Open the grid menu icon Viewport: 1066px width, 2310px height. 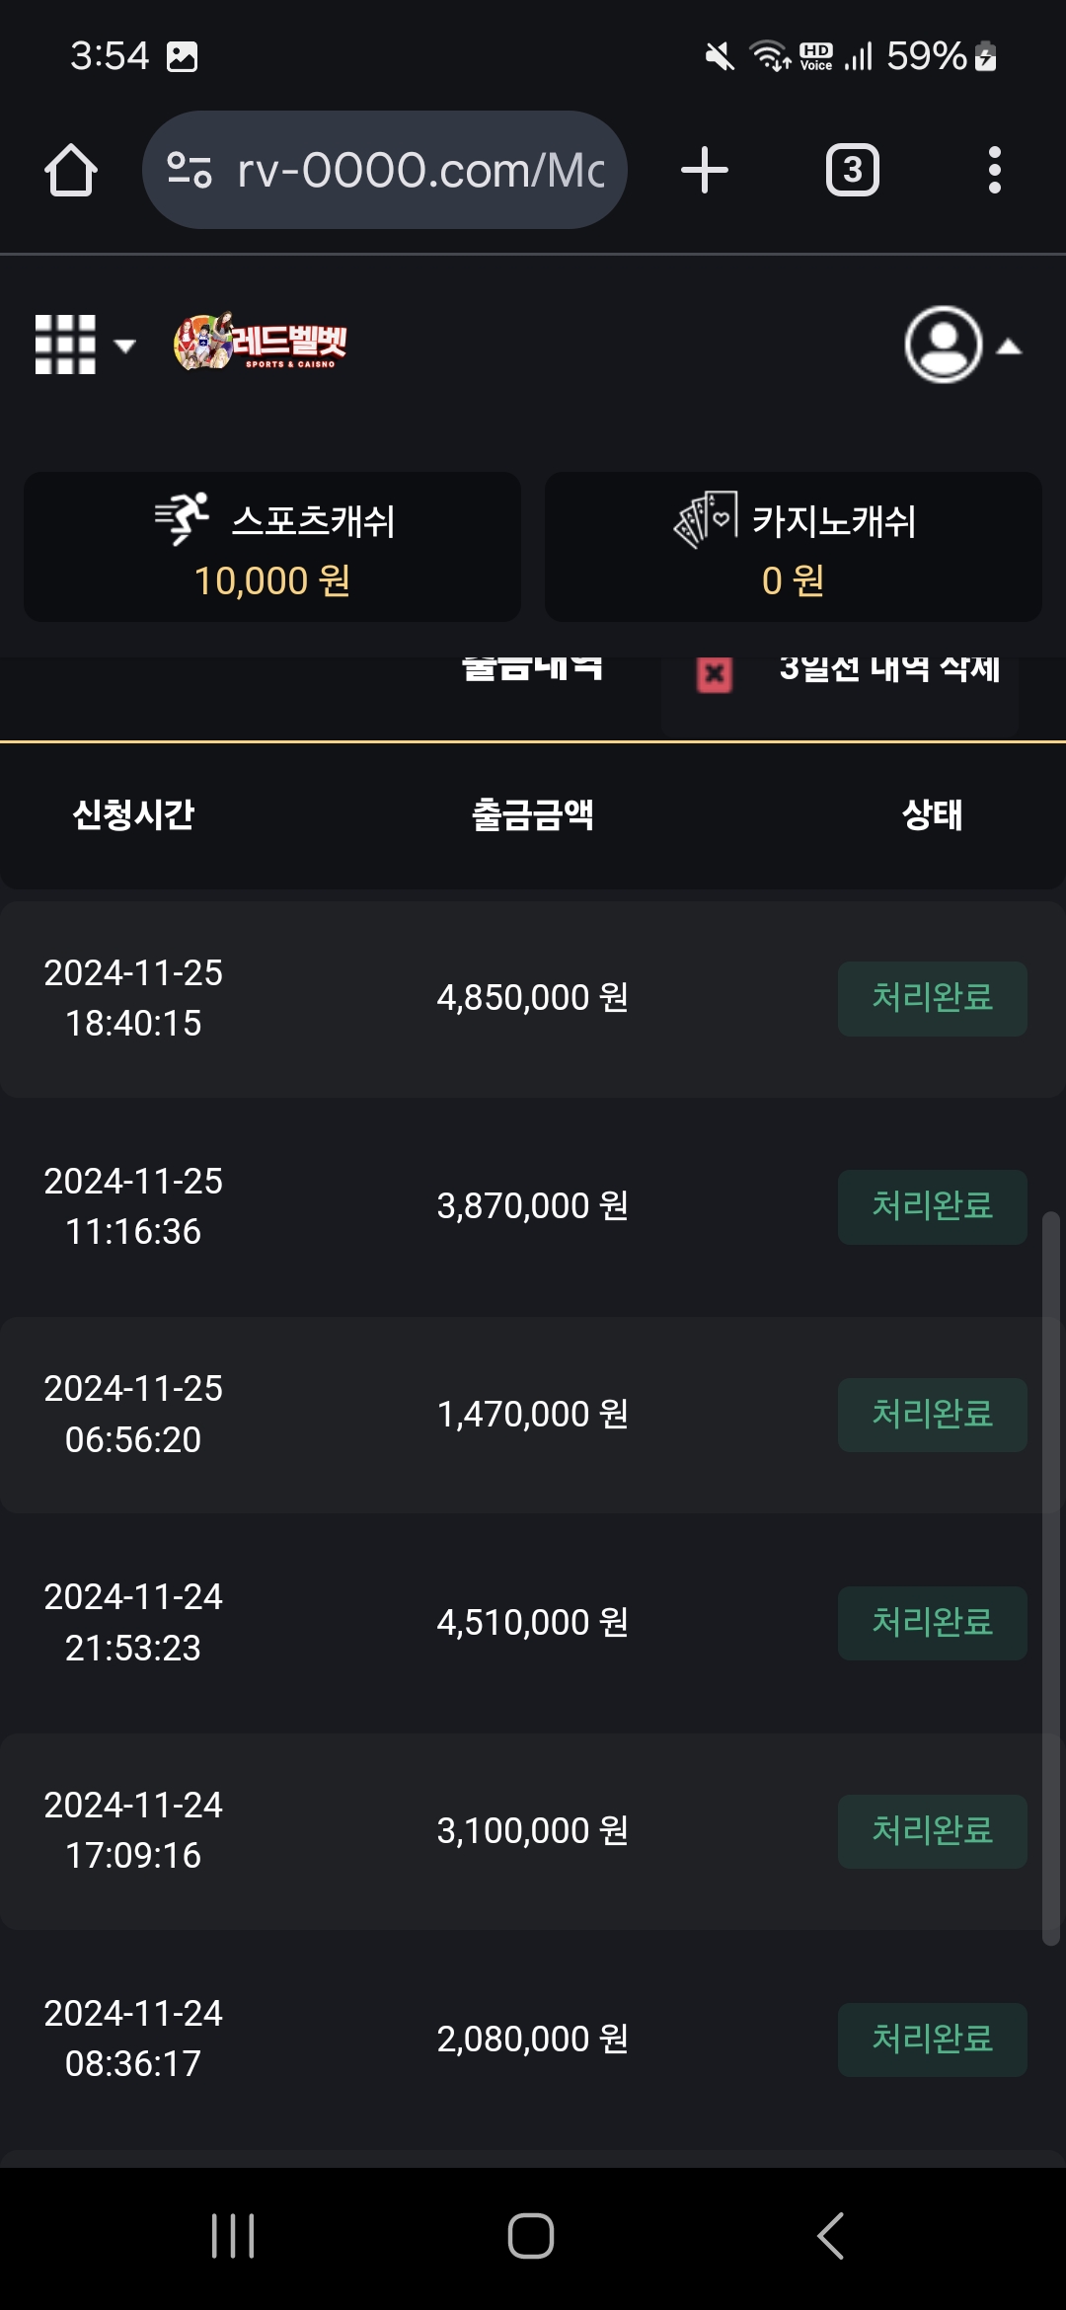point(65,345)
